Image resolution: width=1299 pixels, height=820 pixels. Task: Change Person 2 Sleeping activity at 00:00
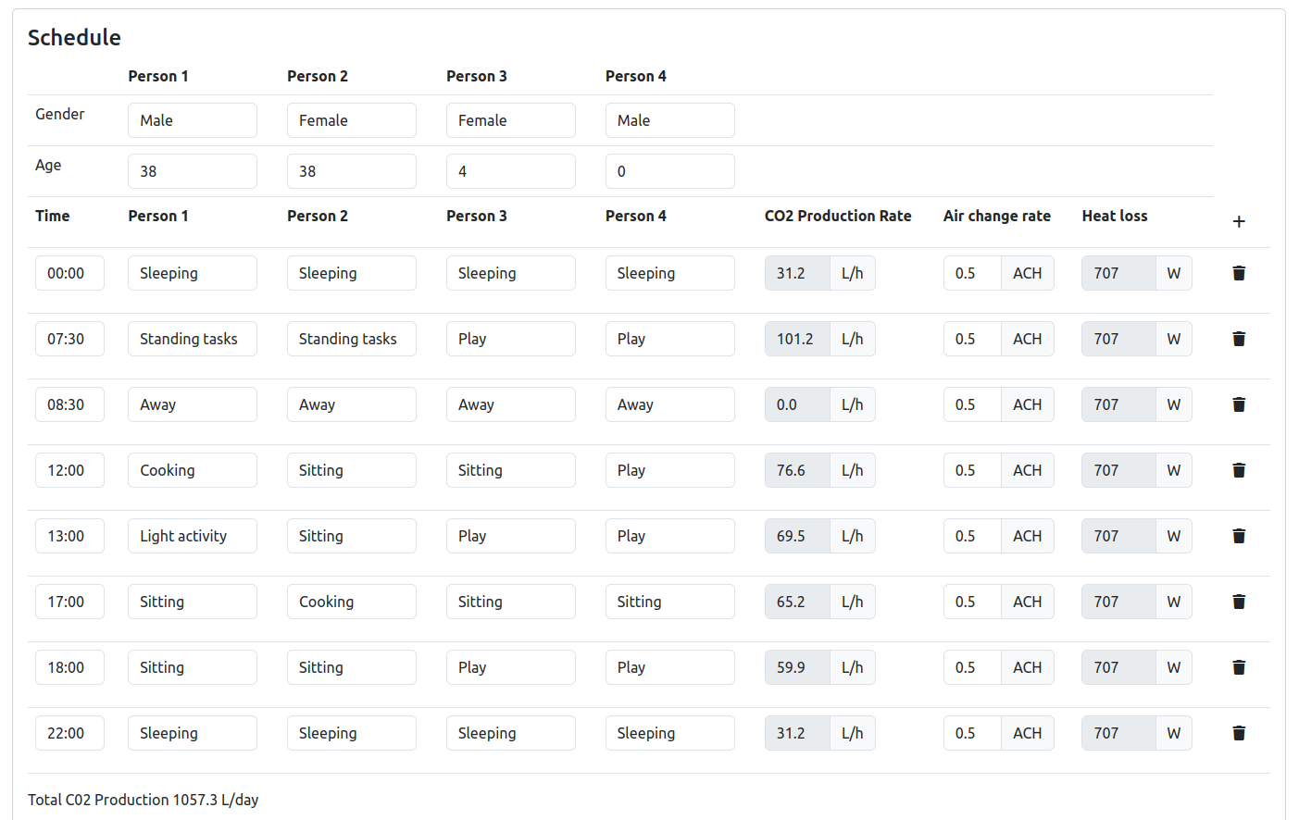click(352, 273)
